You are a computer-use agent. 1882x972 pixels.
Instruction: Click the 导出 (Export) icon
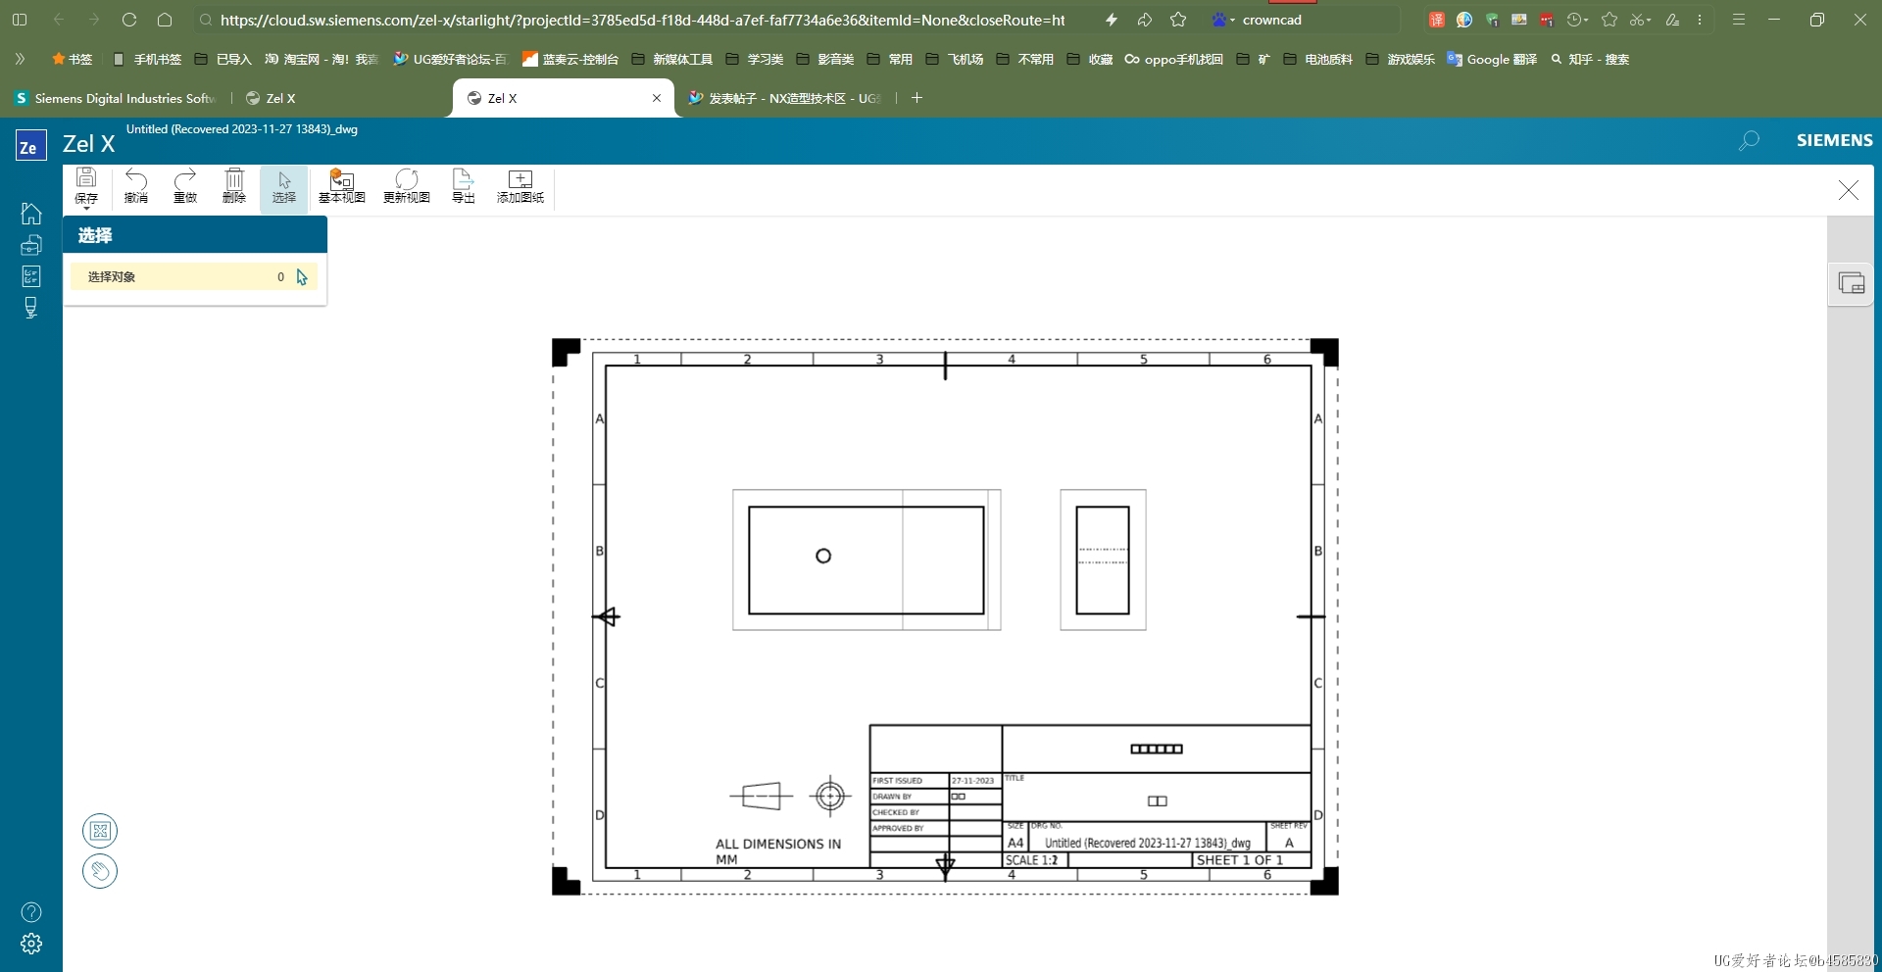[x=463, y=185]
